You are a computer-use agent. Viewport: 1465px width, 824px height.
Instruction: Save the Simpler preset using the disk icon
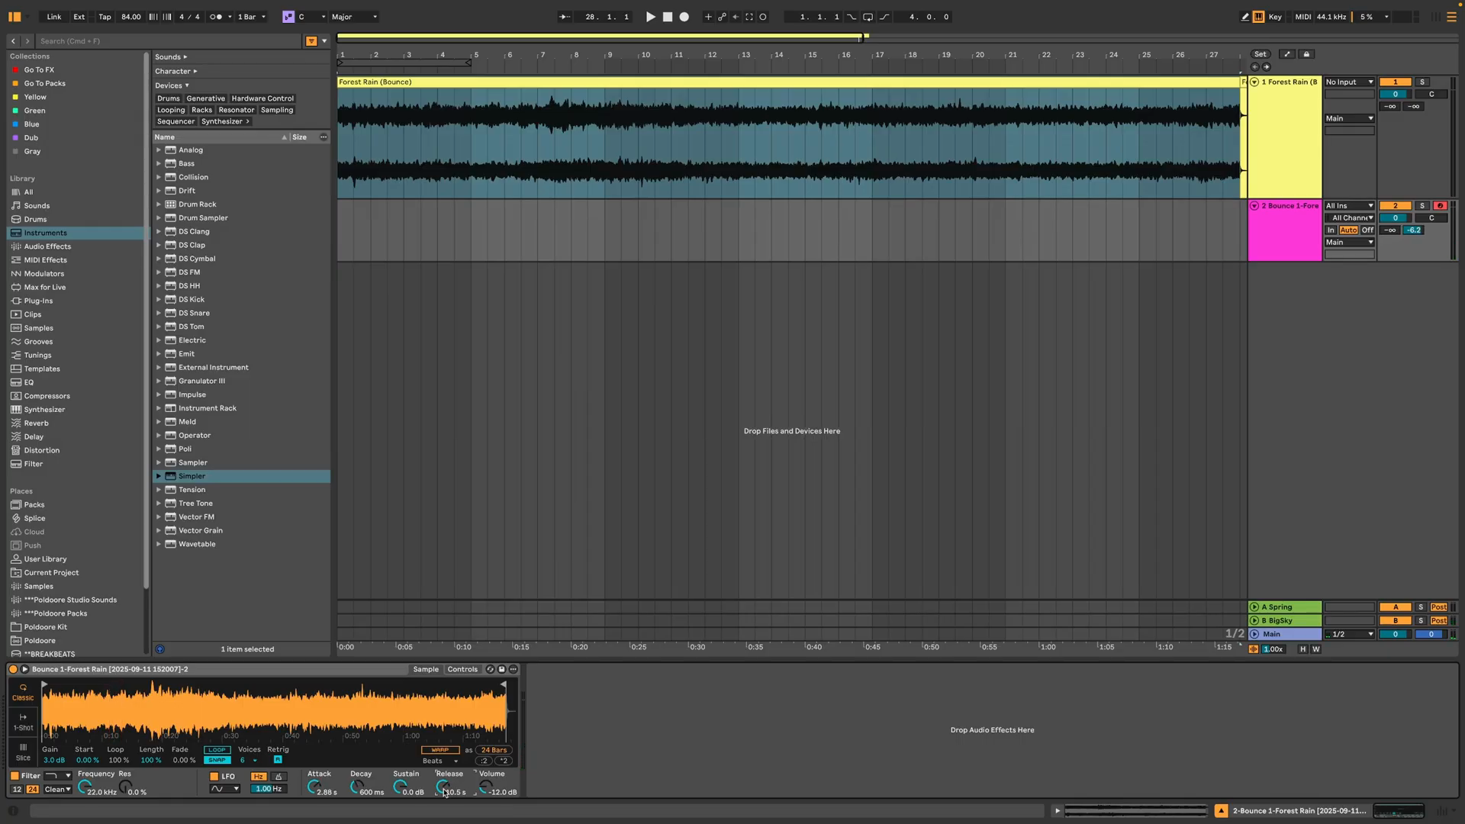[501, 669]
